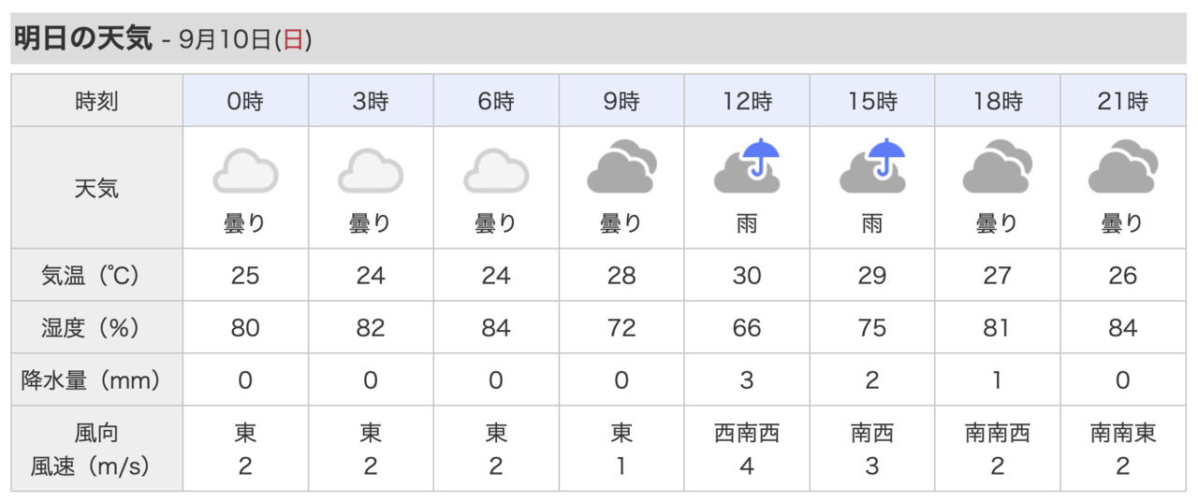
Task: Select the 21時 column header
Action: [1123, 101]
